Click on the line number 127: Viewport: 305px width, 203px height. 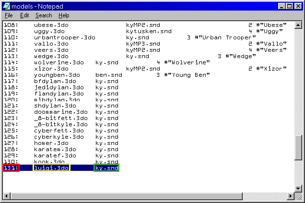point(11,143)
